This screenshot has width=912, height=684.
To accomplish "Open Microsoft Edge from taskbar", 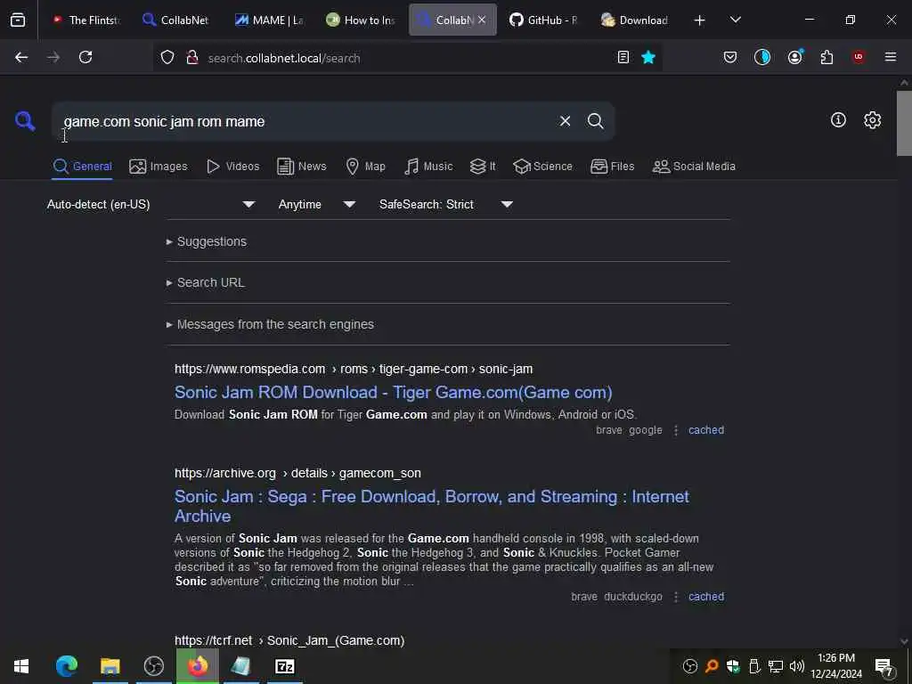I will tap(66, 666).
